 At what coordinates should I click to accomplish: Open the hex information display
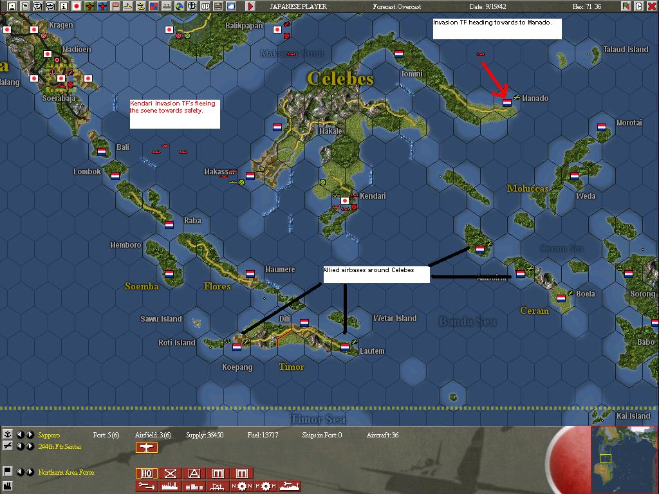point(63,5)
